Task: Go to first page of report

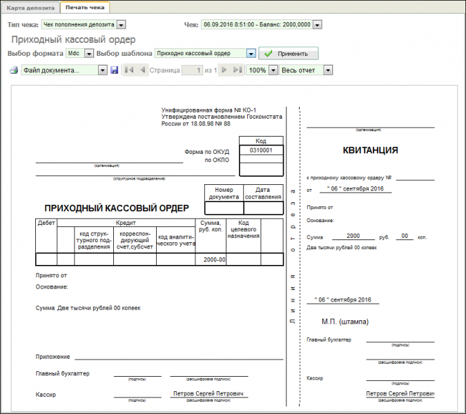Action: (128, 70)
